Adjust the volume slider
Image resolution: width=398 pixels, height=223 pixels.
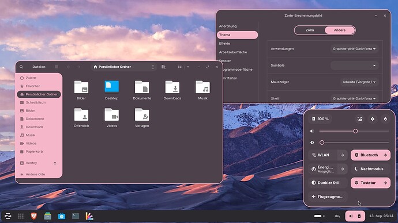pos(354,131)
